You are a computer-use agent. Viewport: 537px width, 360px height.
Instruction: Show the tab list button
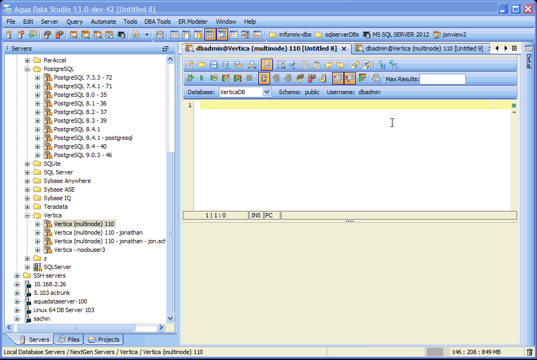pyautogui.click(x=514, y=48)
